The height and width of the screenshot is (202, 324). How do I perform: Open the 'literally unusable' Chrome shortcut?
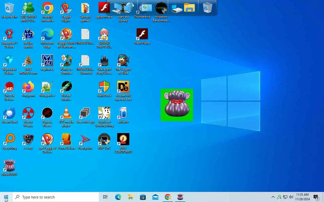coord(47,12)
